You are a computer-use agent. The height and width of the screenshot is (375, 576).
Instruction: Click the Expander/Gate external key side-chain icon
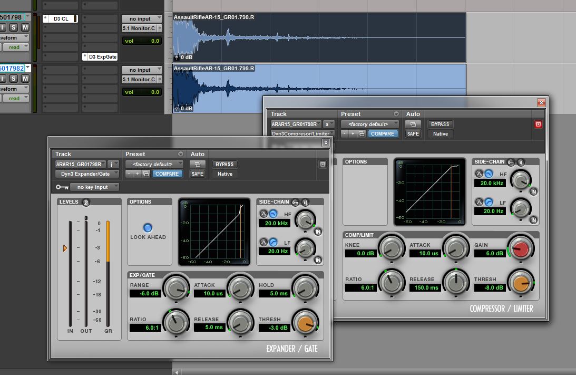[296, 202]
